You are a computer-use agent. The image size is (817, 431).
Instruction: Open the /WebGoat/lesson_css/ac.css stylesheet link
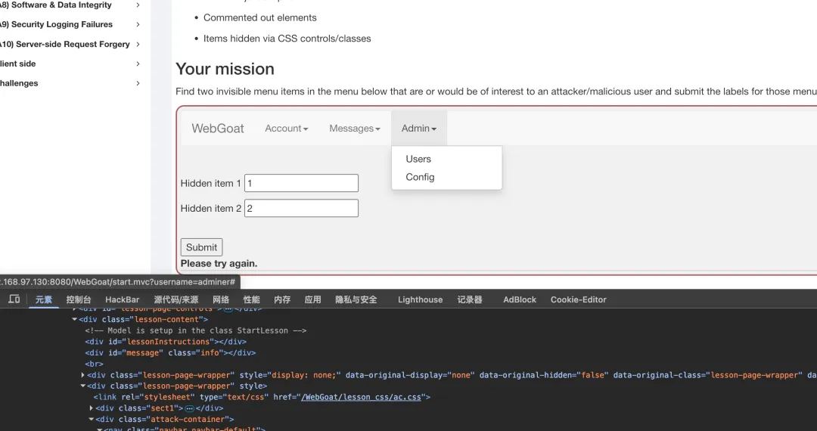362,397
